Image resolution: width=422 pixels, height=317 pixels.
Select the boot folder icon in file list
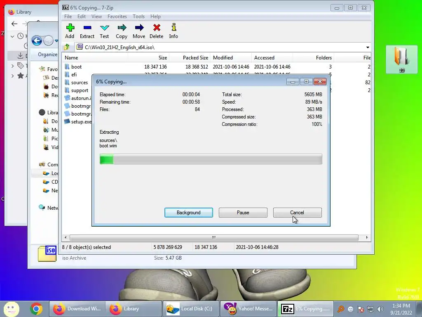(x=67, y=66)
